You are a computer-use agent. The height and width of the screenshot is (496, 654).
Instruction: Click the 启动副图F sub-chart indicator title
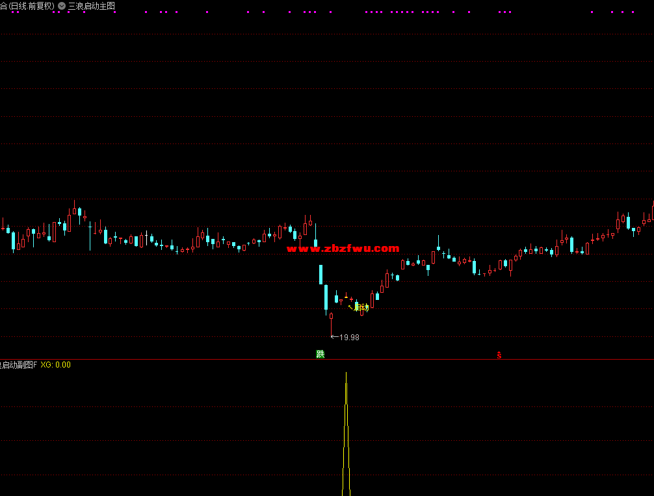click(19, 365)
